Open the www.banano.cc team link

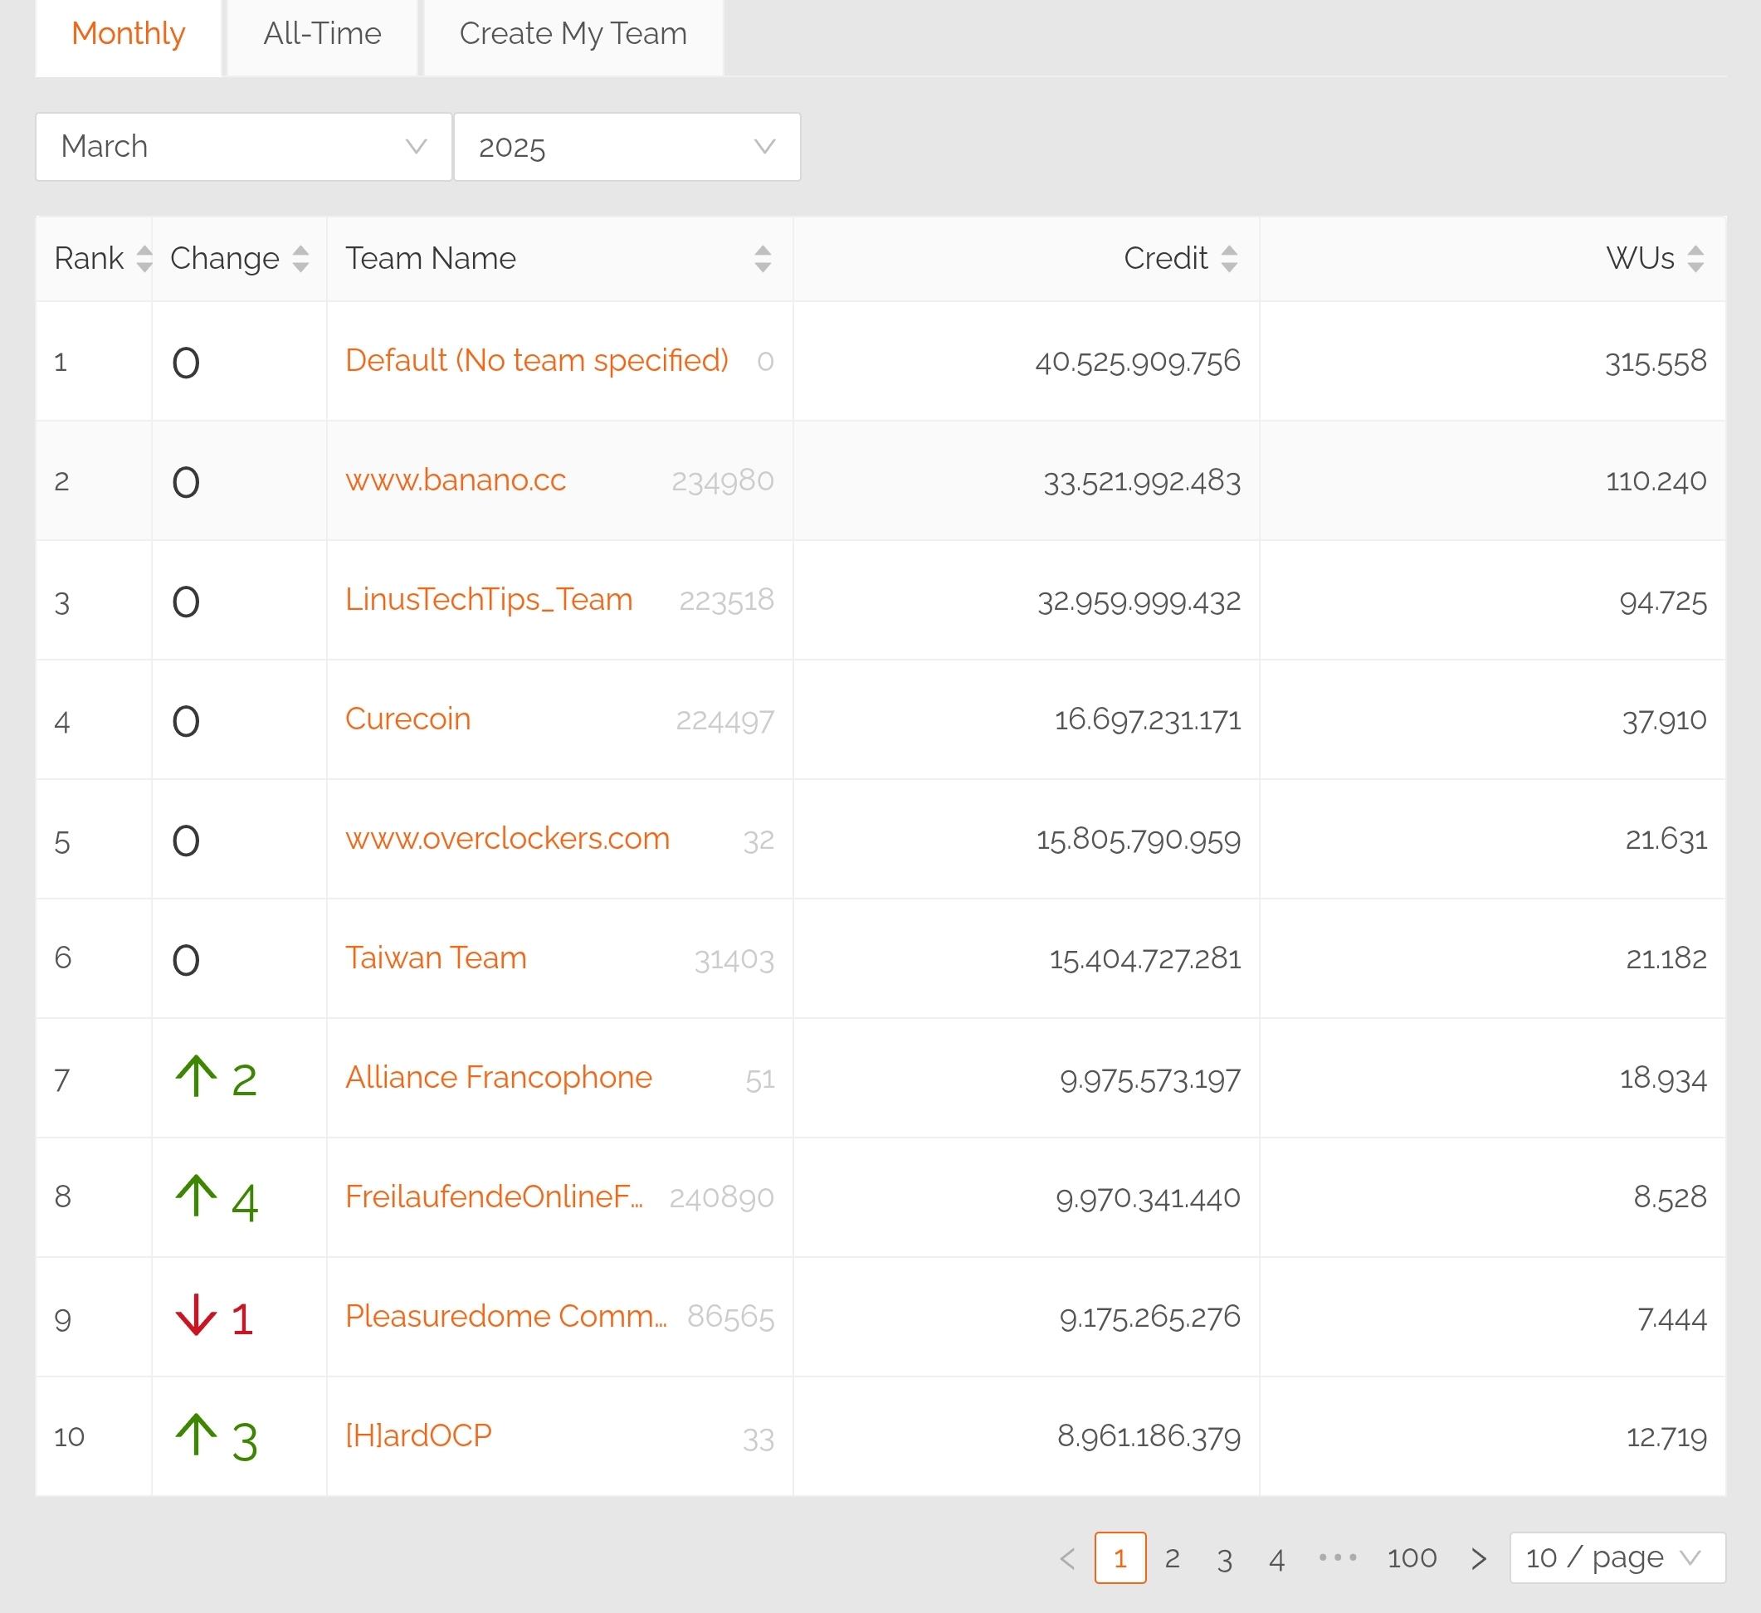tap(455, 480)
